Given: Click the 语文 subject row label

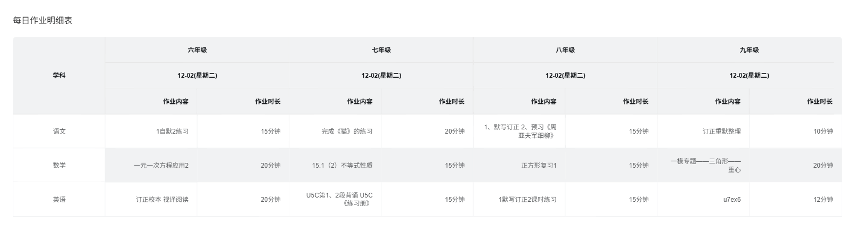Looking at the screenshot, I should click(x=59, y=132).
